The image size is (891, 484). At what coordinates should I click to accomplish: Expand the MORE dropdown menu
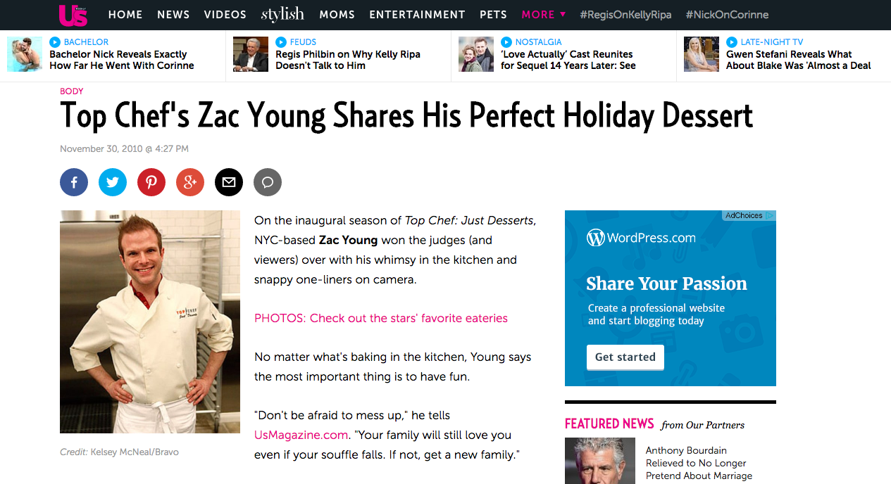pos(543,14)
